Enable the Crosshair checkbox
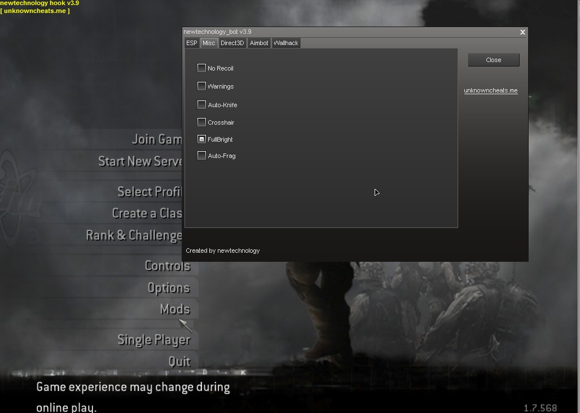This screenshot has height=413, width=580. point(201,122)
